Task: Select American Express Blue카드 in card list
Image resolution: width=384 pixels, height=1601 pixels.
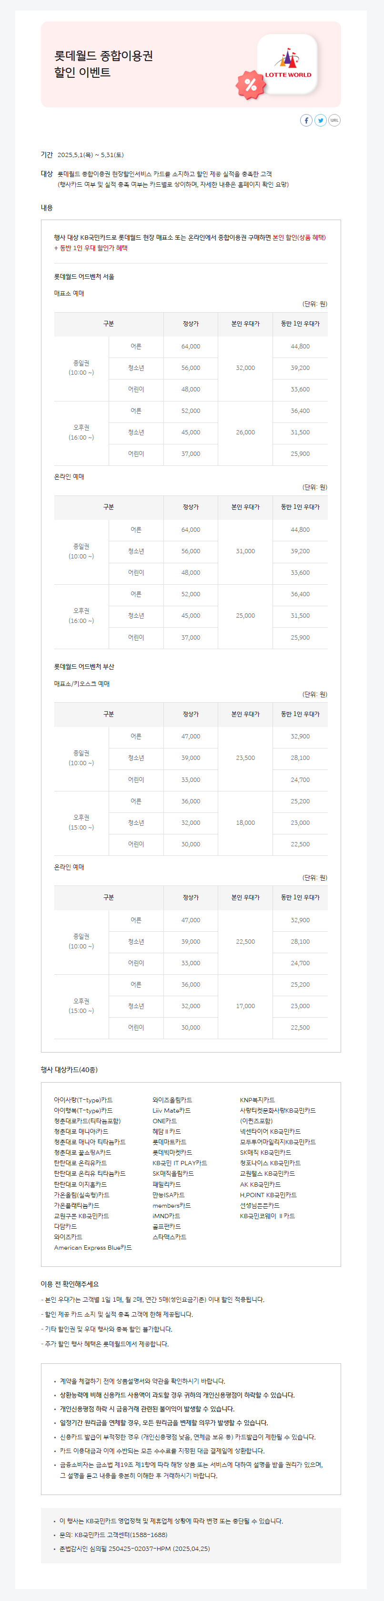Action: pos(93,1247)
